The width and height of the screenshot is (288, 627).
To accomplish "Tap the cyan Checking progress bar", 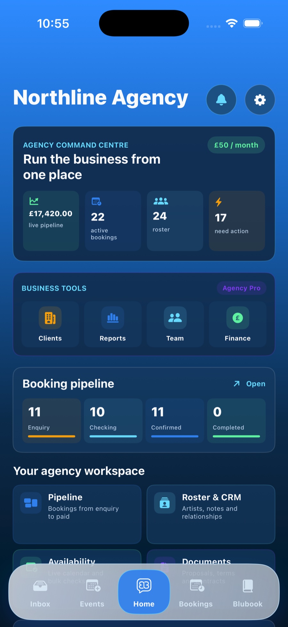I will (x=113, y=436).
